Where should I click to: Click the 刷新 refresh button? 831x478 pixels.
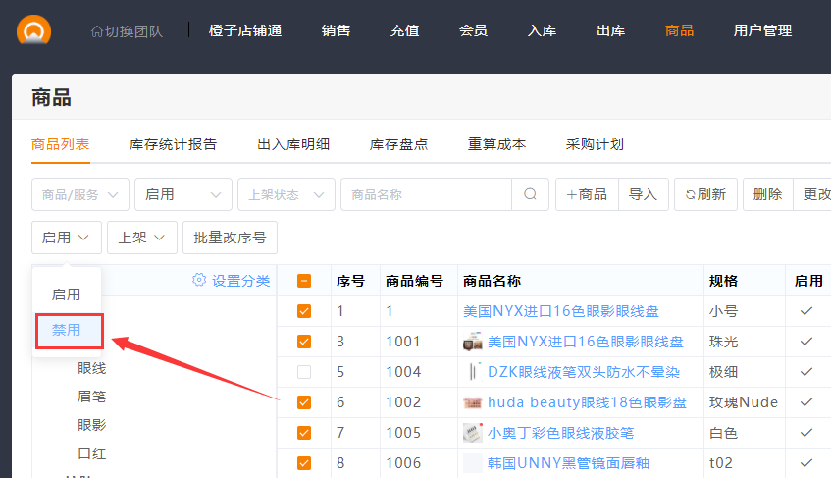[x=705, y=194]
